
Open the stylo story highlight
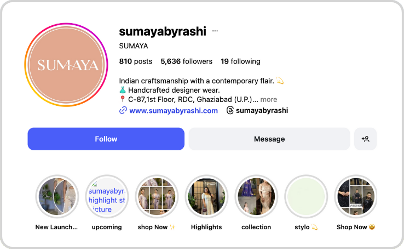click(306, 196)
